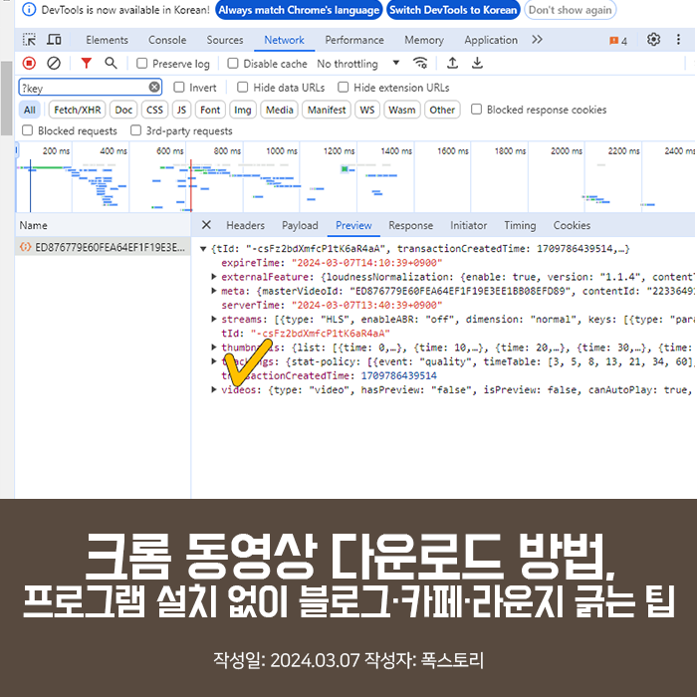The image size is (697, 697).
Task: Check the Invert filter option
Action: click(179, 88)
